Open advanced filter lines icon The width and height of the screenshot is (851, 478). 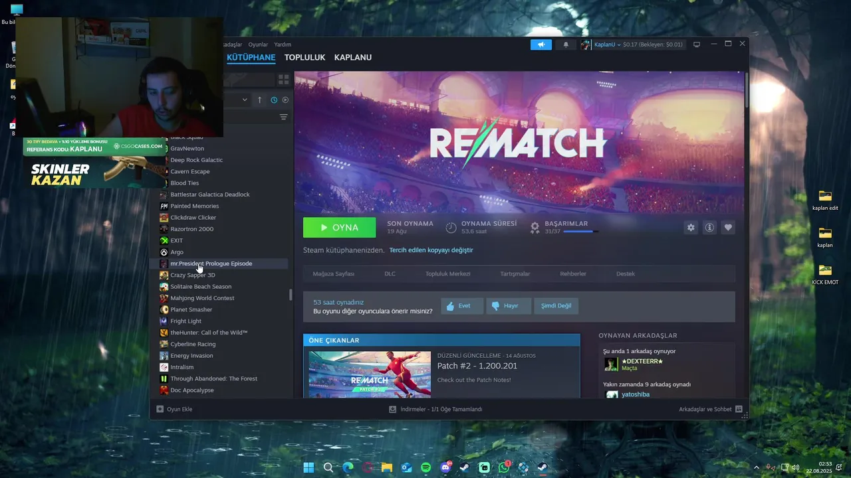pos(284,117)
